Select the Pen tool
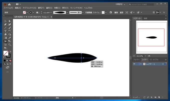 tap(5, 24)
